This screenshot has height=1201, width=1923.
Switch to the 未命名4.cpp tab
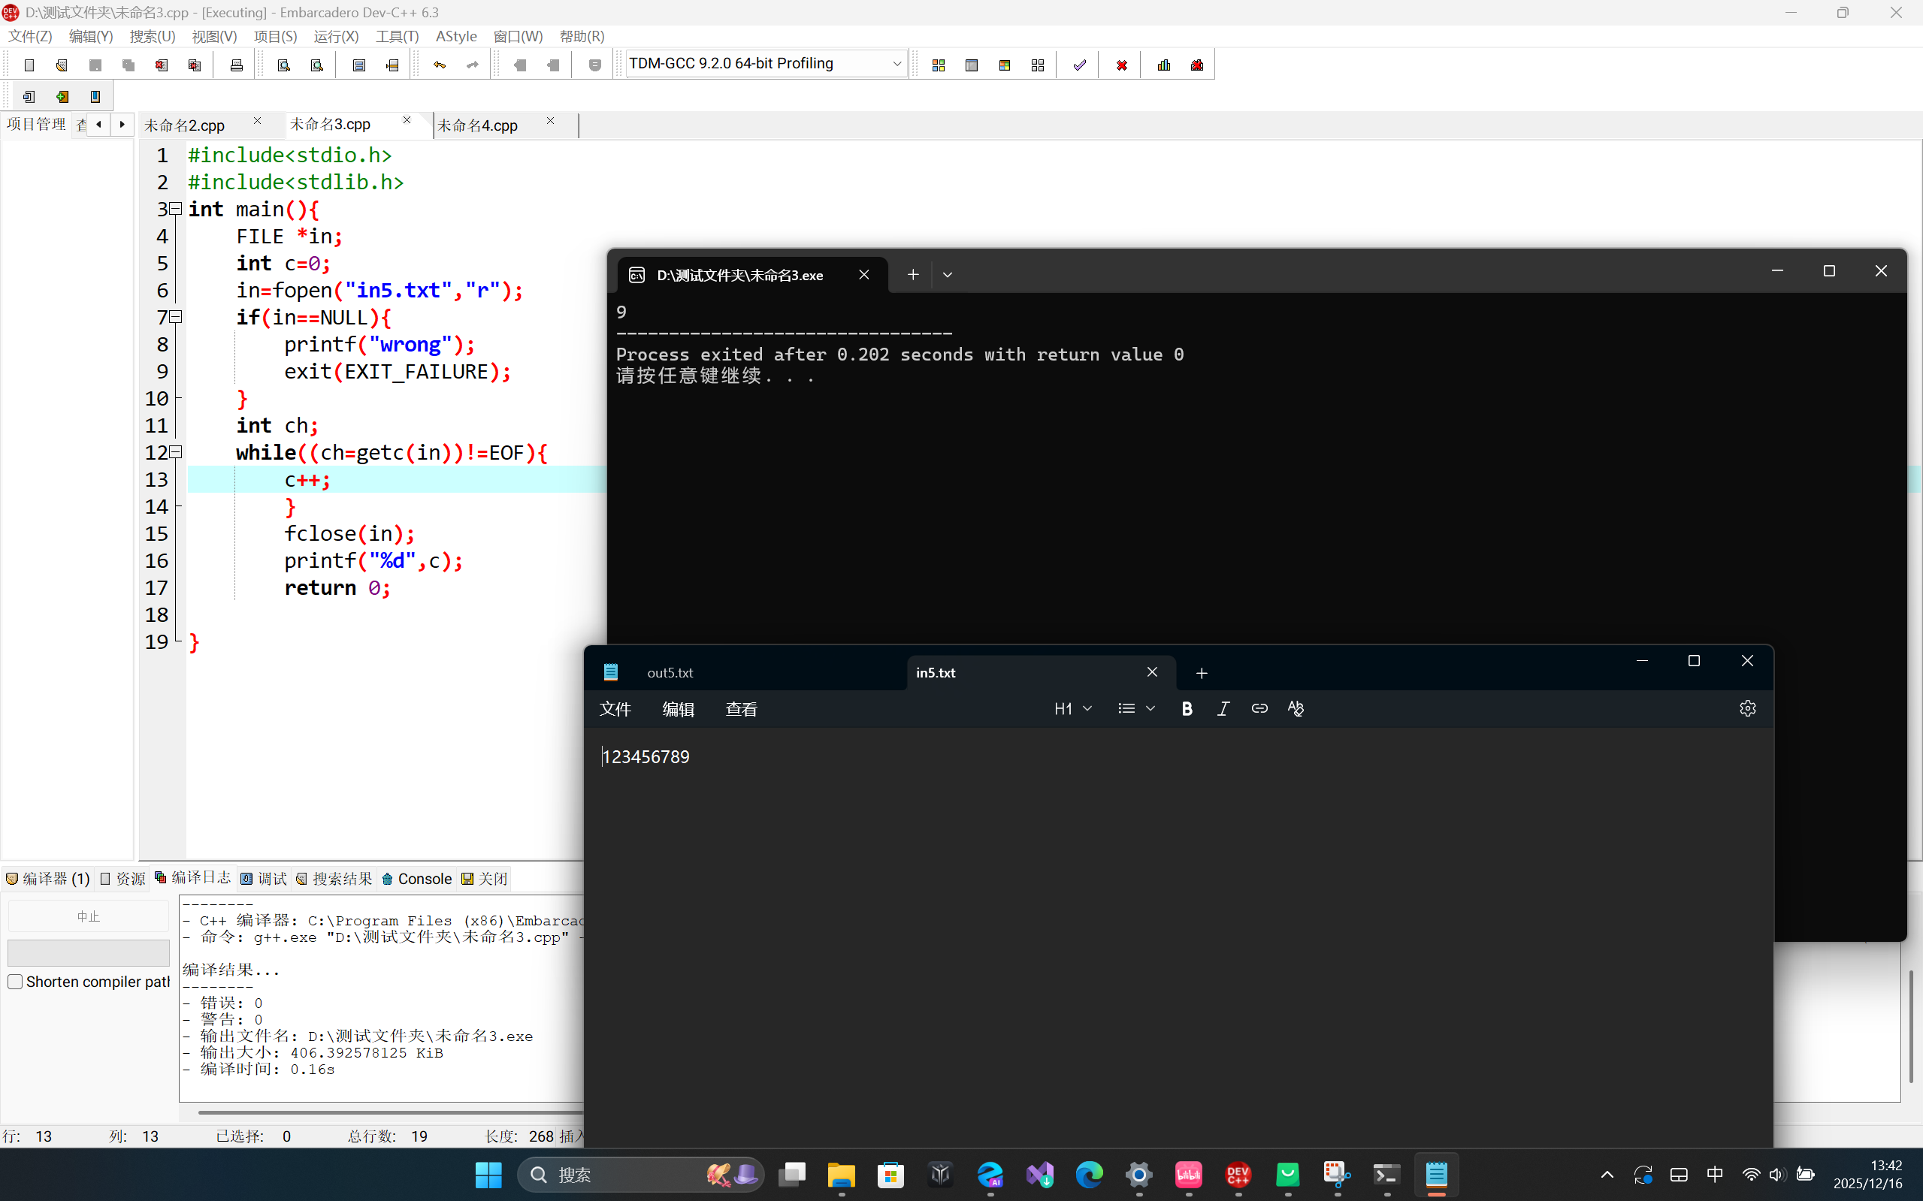pyautogui.click(x=478, y=125)
